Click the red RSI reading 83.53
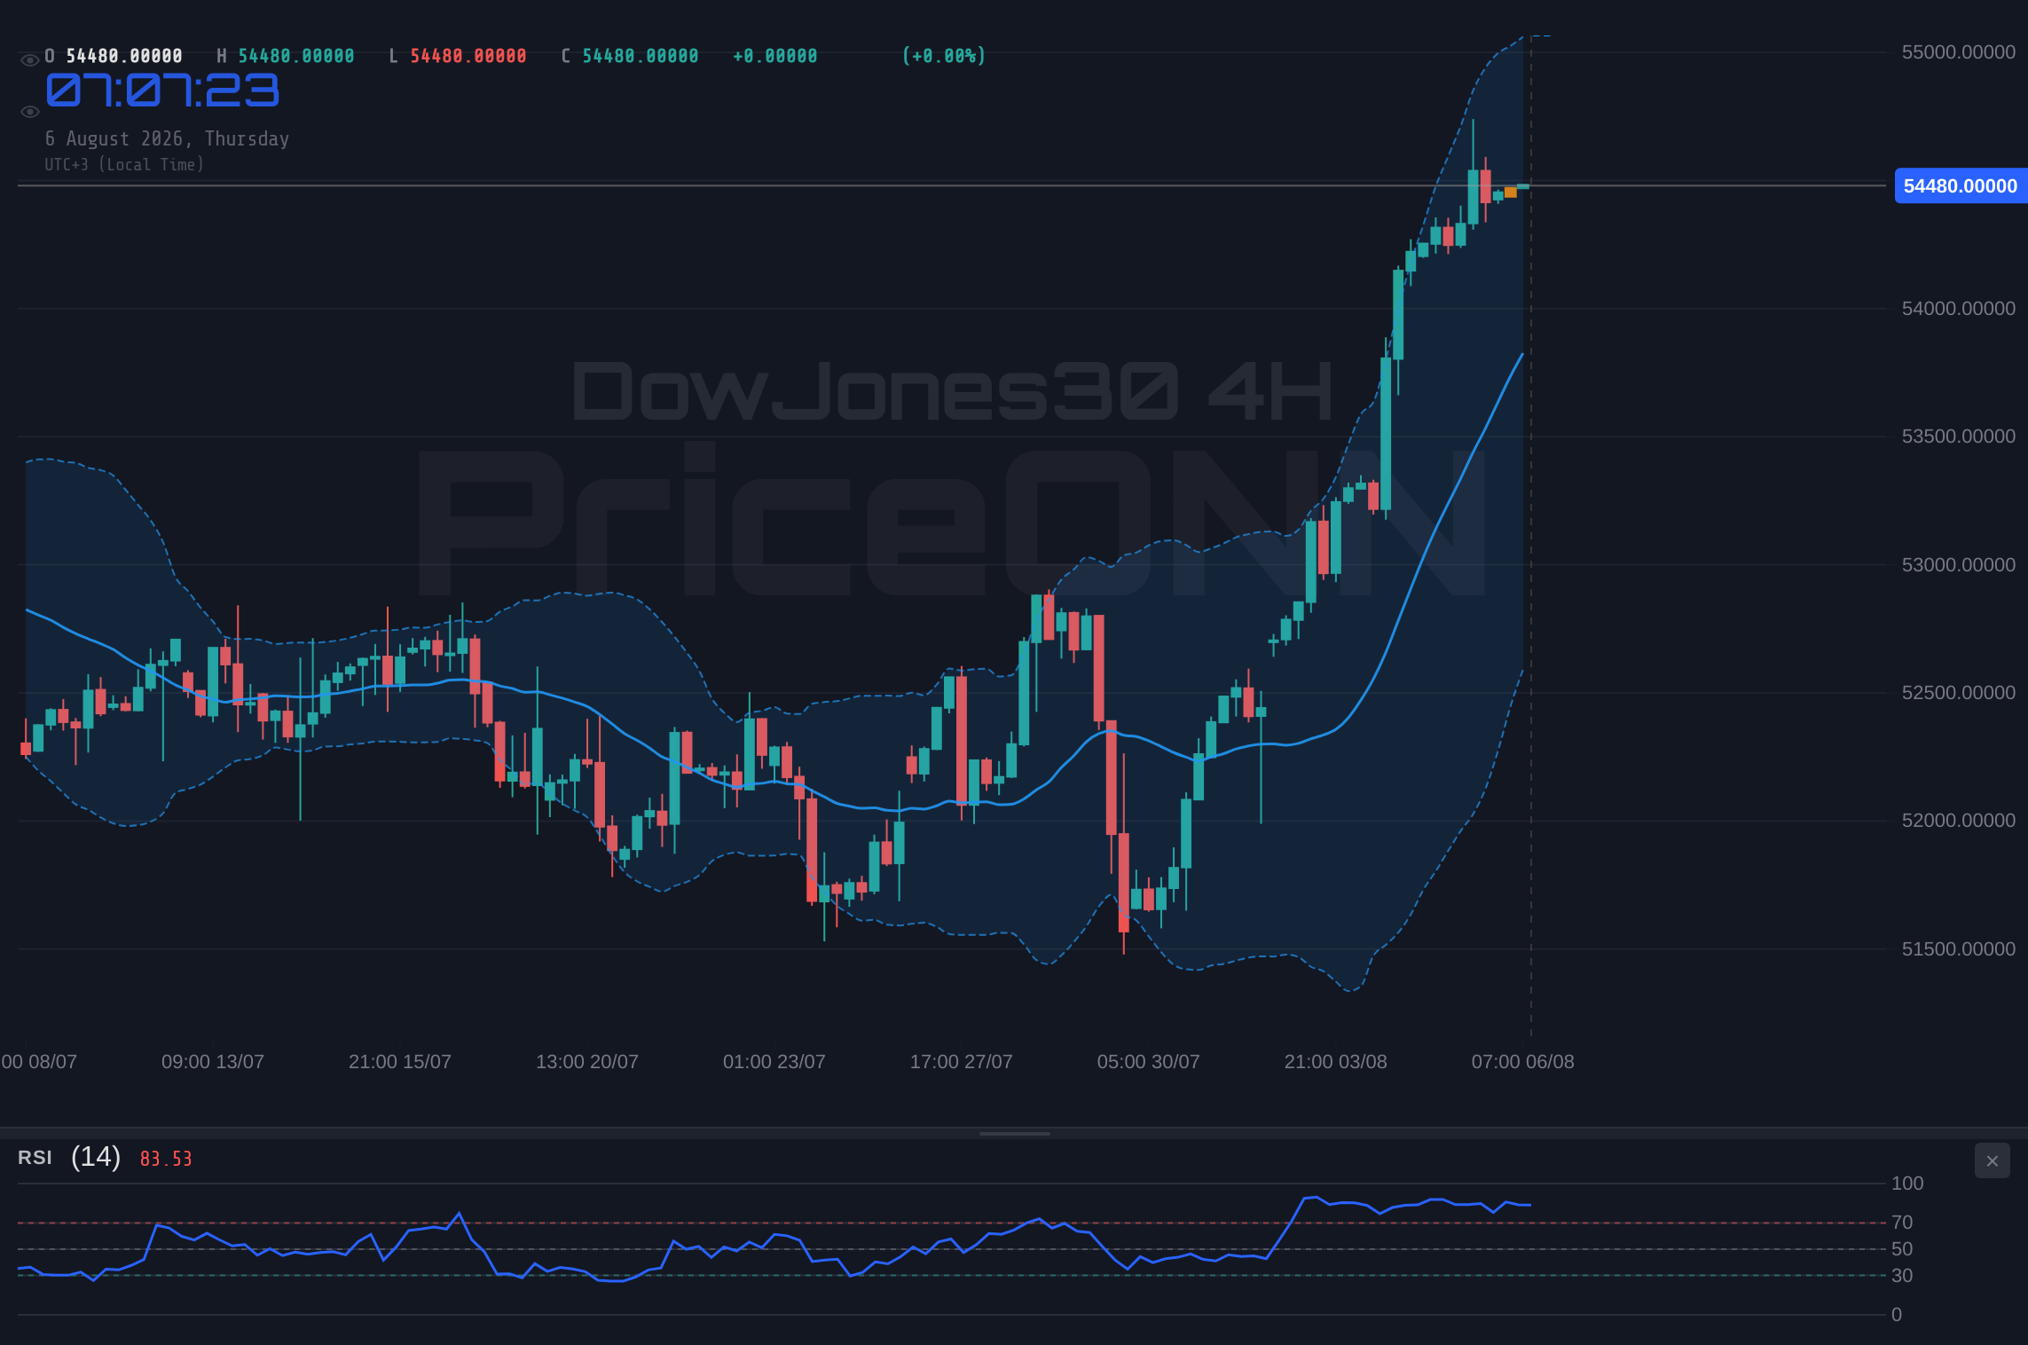Screen dimensions: 2028x1345 tap(166, 1159)
